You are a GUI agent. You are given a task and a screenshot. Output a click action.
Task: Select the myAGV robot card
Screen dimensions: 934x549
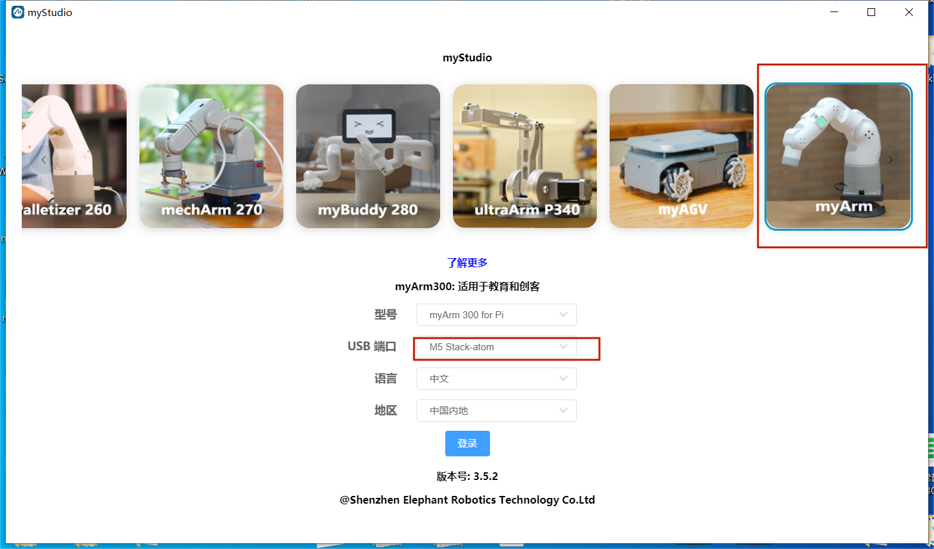(x=681, y=156)
